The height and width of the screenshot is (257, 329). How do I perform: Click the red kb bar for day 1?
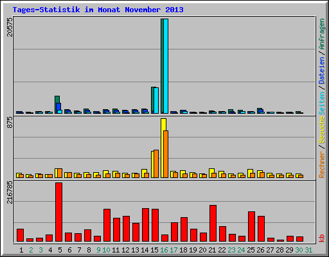(x=21, y=235)
